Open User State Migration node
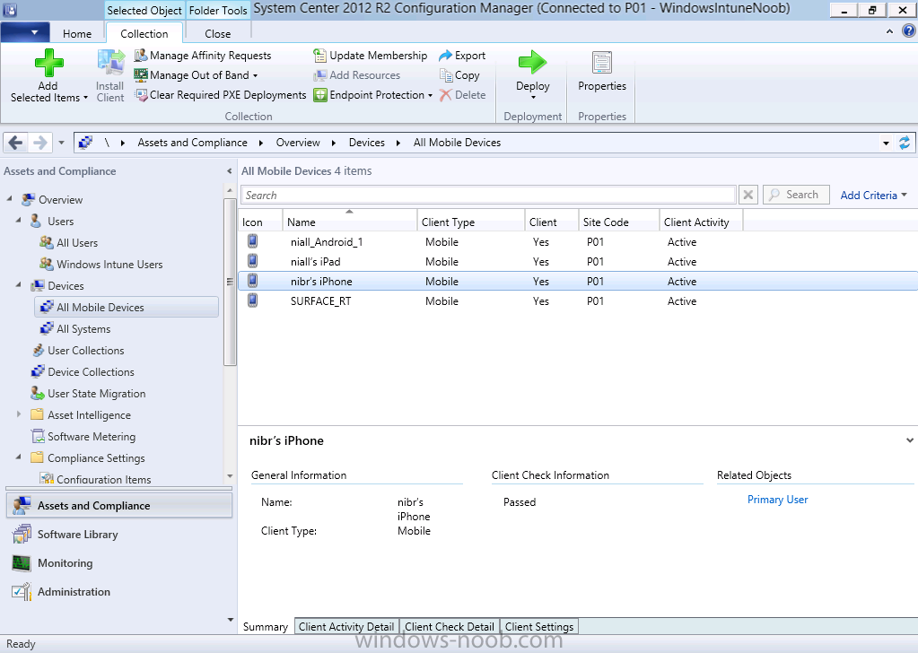The height and width of the screenshot is (653, 918). point(97,394)
